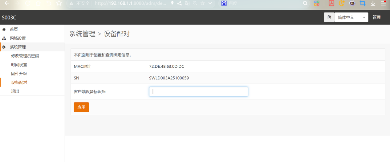Select 固件升级 in the sidebar
The image size is (390, 162).
pos(19,74)
